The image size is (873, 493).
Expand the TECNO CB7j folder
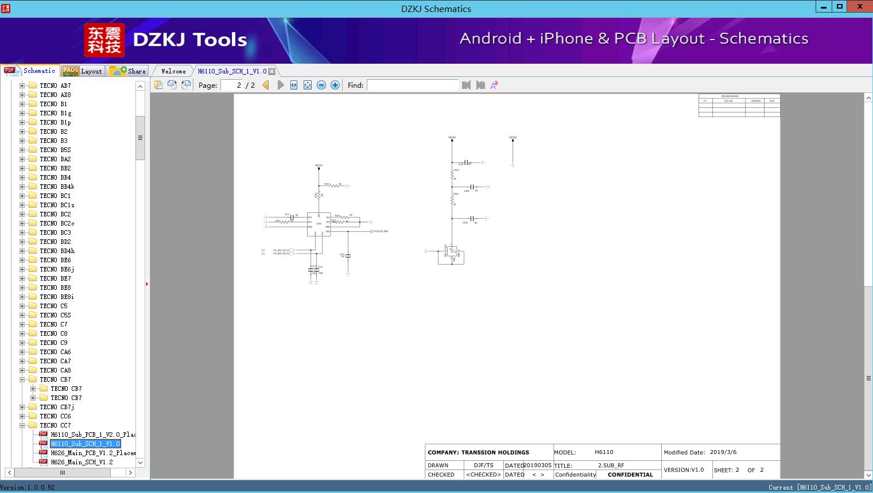click(x=22, y=407)
